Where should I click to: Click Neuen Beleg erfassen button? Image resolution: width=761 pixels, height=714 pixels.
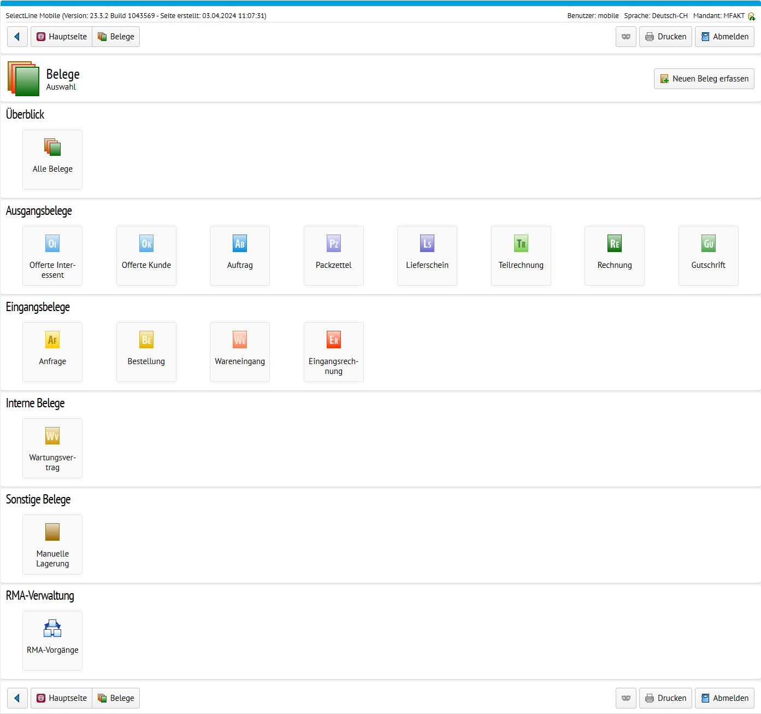704,79
